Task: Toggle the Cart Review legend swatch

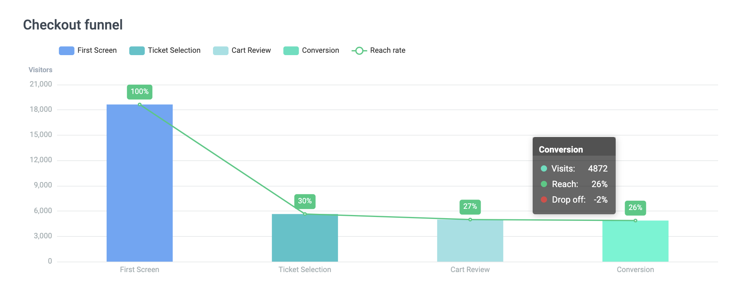Action: [x=220, y=51]
